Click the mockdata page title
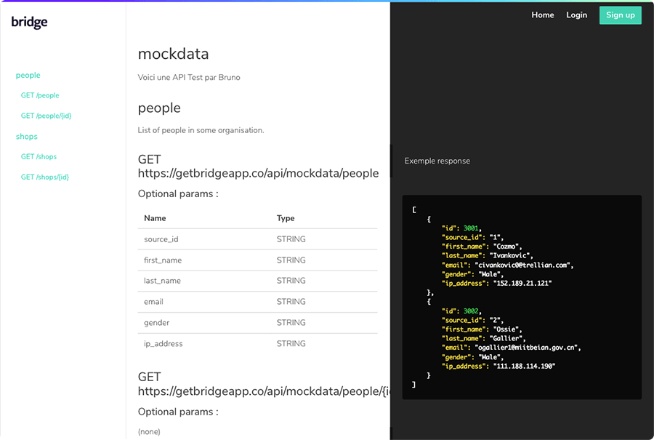 tap(173, 54)
